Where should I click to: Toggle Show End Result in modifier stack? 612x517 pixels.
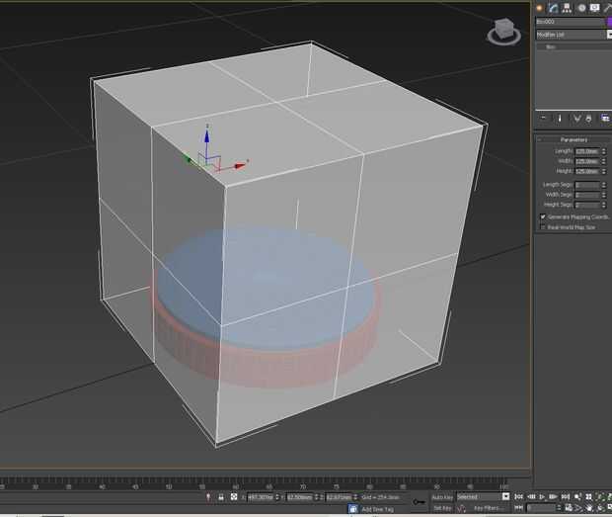point(560,118)
